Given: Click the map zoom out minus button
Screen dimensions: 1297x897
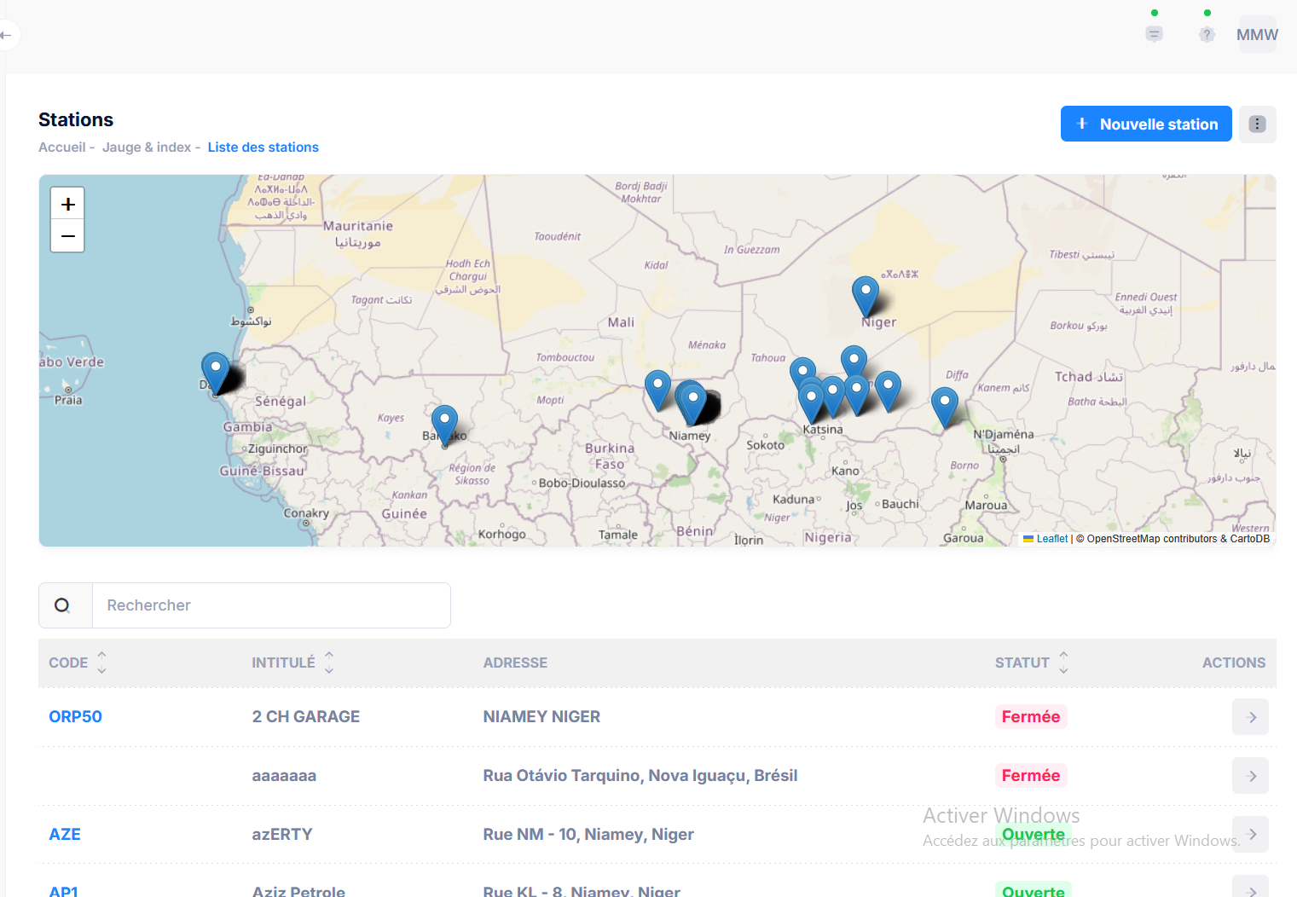Looking at the screenshot, I should click(x=67, y=236).
